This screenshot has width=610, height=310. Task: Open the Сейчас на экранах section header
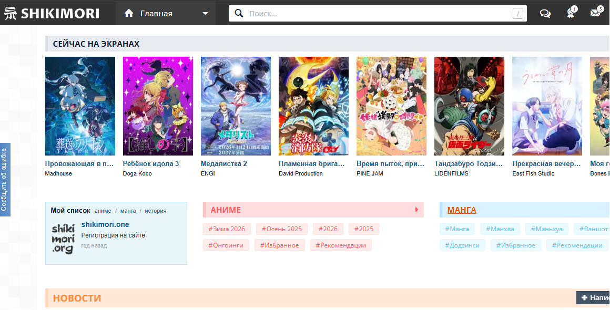click(x=96, y=44)
